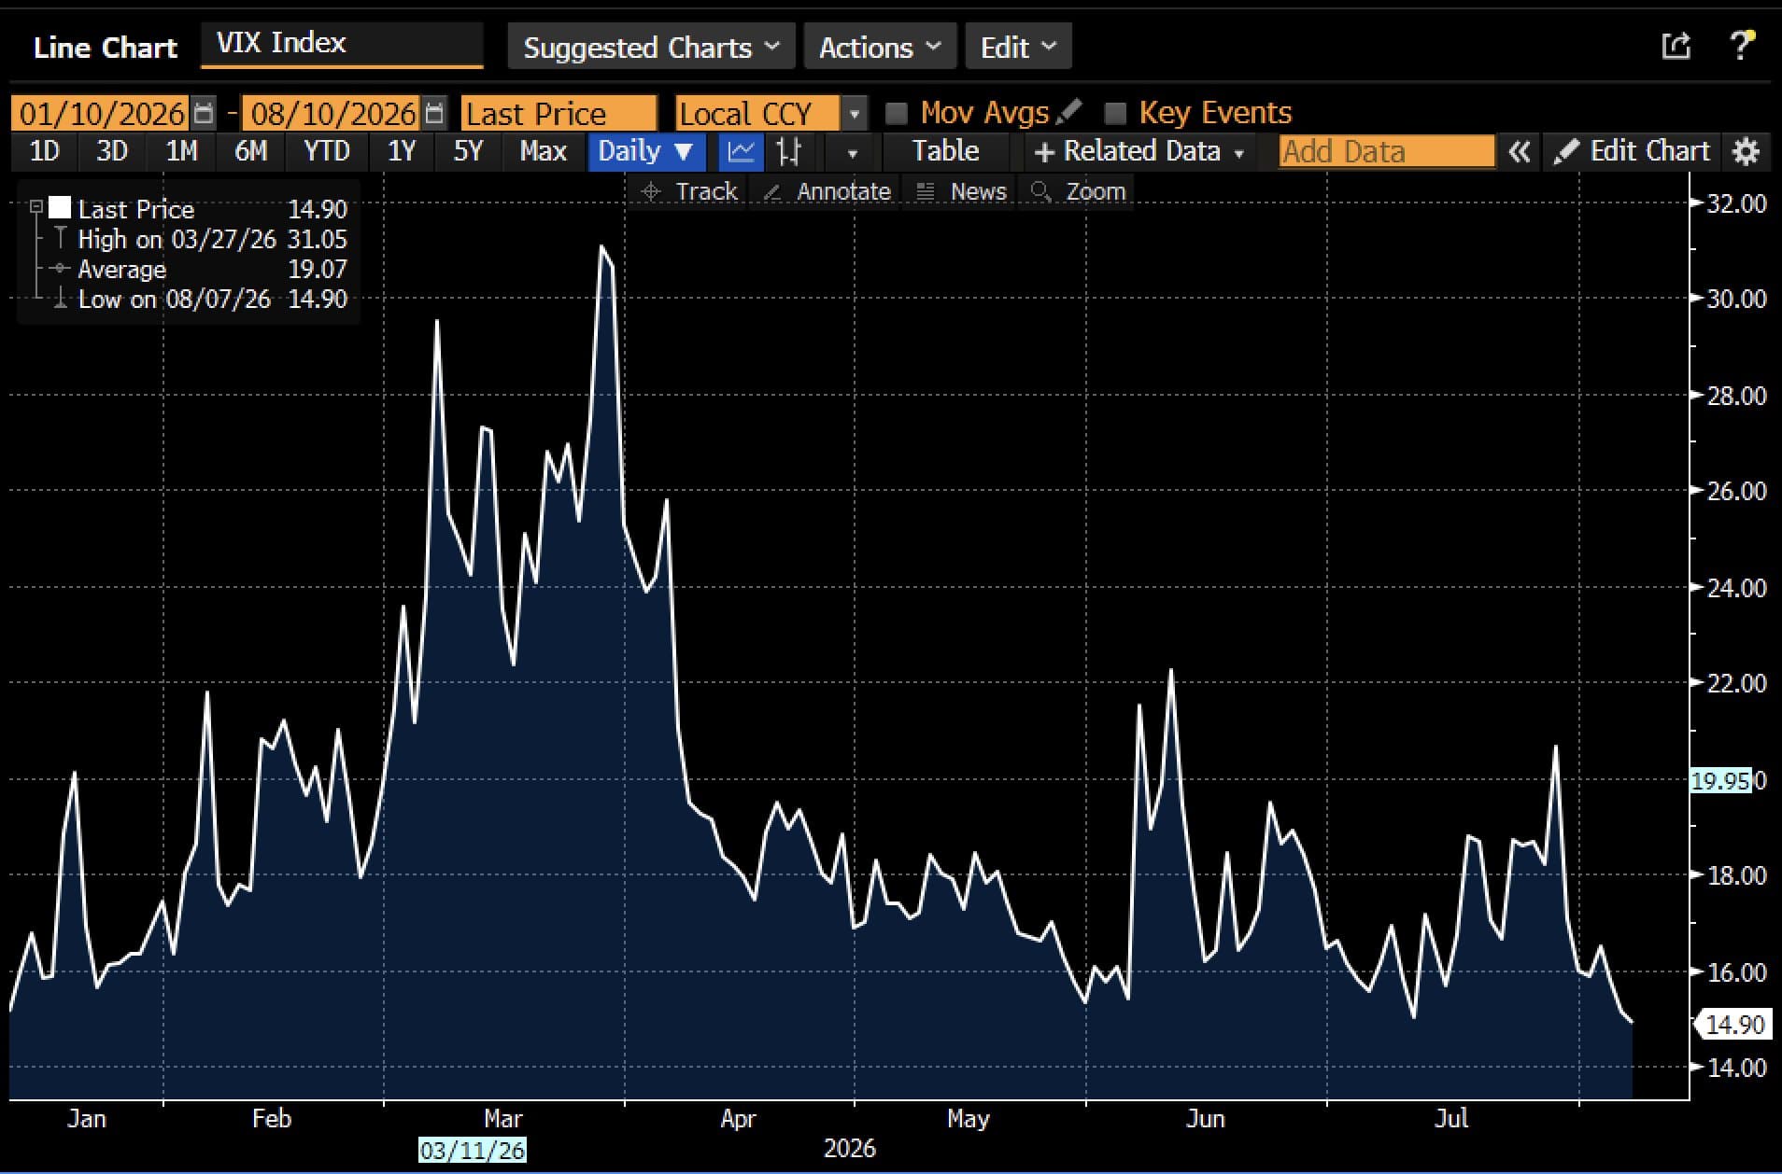Enable the Mov Avgs checkbox
The width and height of the screenshot is (1782, 1174).
click(x=897, y=114)
